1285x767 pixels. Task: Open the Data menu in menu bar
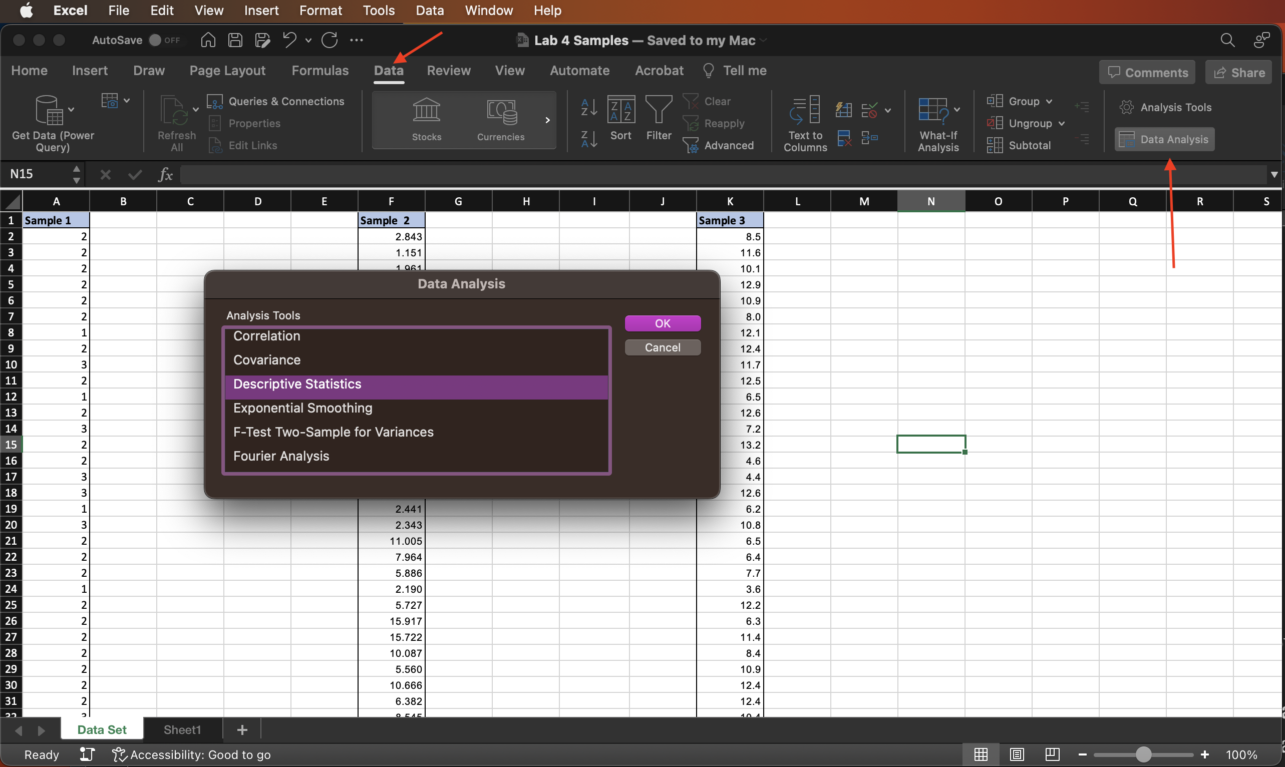pyautogui.click(x=430, y=10)
